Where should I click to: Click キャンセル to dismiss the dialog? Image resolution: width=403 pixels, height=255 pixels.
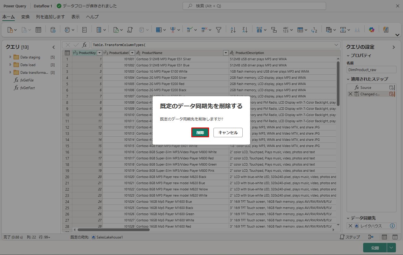point(228,133)
